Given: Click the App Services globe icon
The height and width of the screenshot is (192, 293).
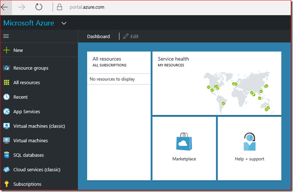Looking at the screenshot, I should pos(7,111).
